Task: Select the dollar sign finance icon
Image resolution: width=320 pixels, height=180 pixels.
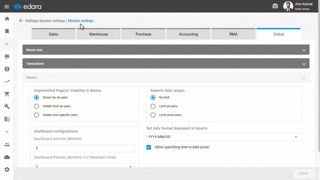Action: click(x=7, y=69)
